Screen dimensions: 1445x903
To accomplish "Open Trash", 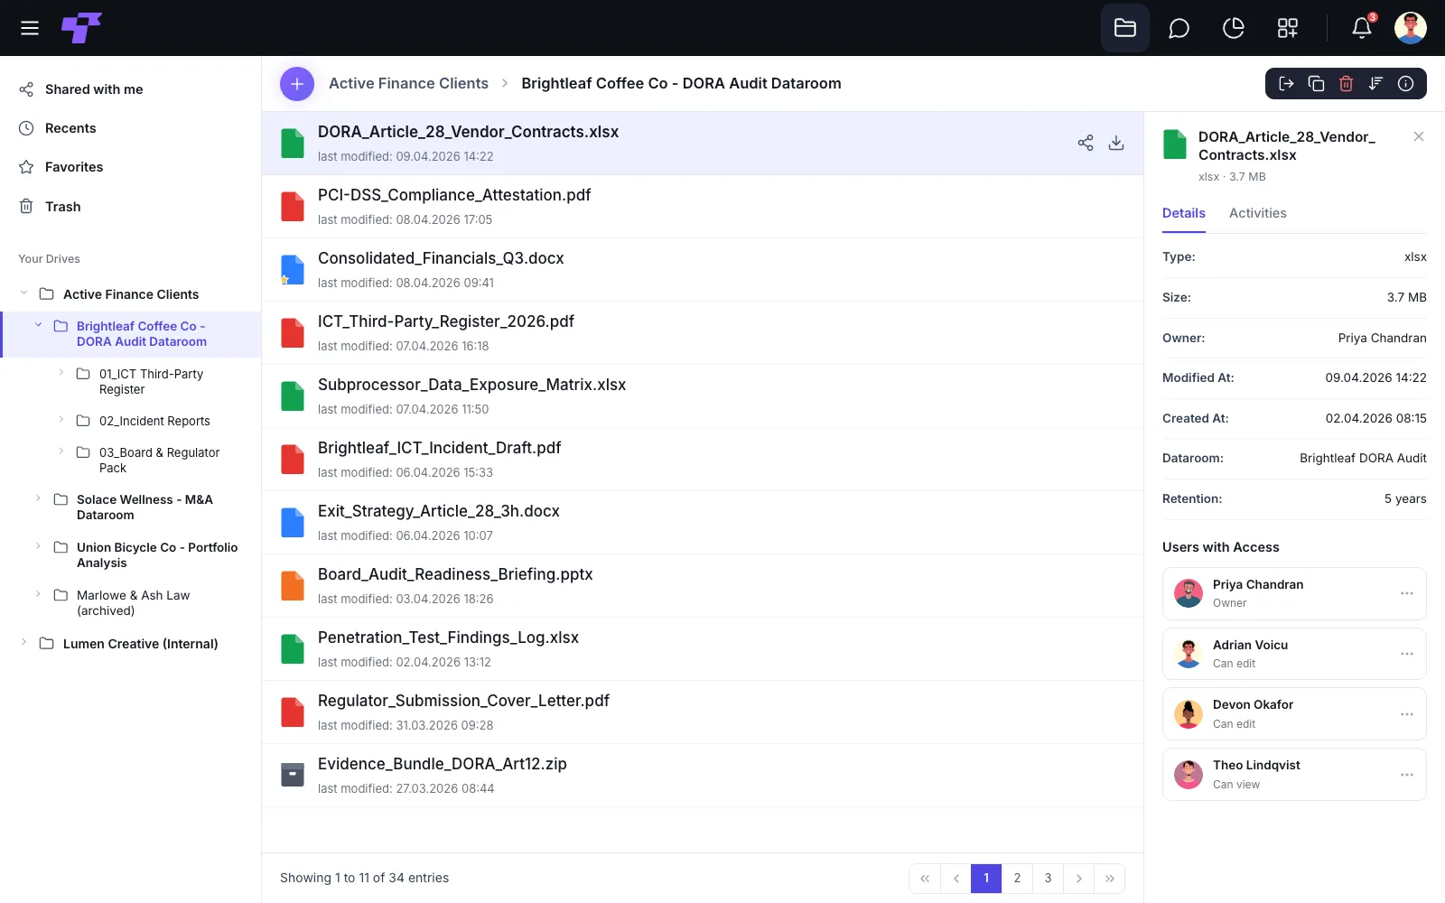I will [x=63, y=207].
